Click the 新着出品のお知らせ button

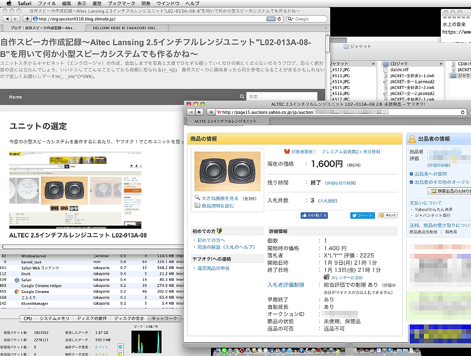click(449, 191)
